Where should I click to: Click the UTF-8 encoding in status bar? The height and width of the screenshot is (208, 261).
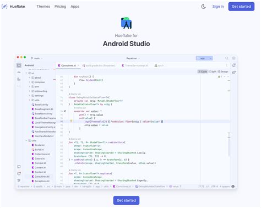coord(214,187)
